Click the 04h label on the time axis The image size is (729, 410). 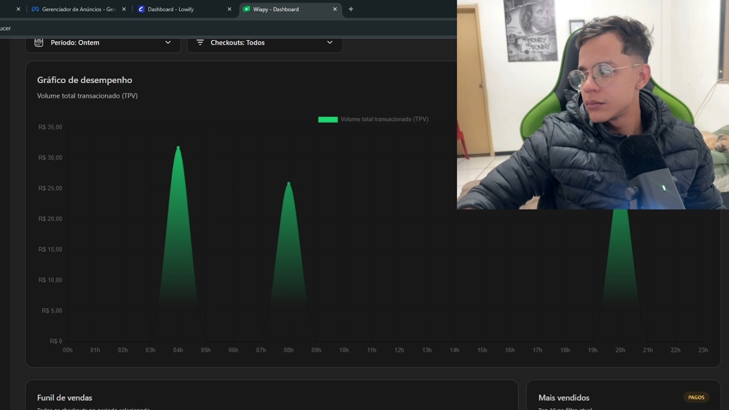pyautogui.click(x=178, y=350)
